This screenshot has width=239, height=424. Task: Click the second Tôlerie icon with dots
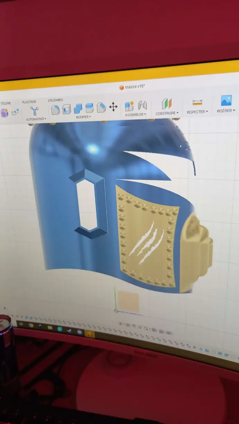coord(15,112)
